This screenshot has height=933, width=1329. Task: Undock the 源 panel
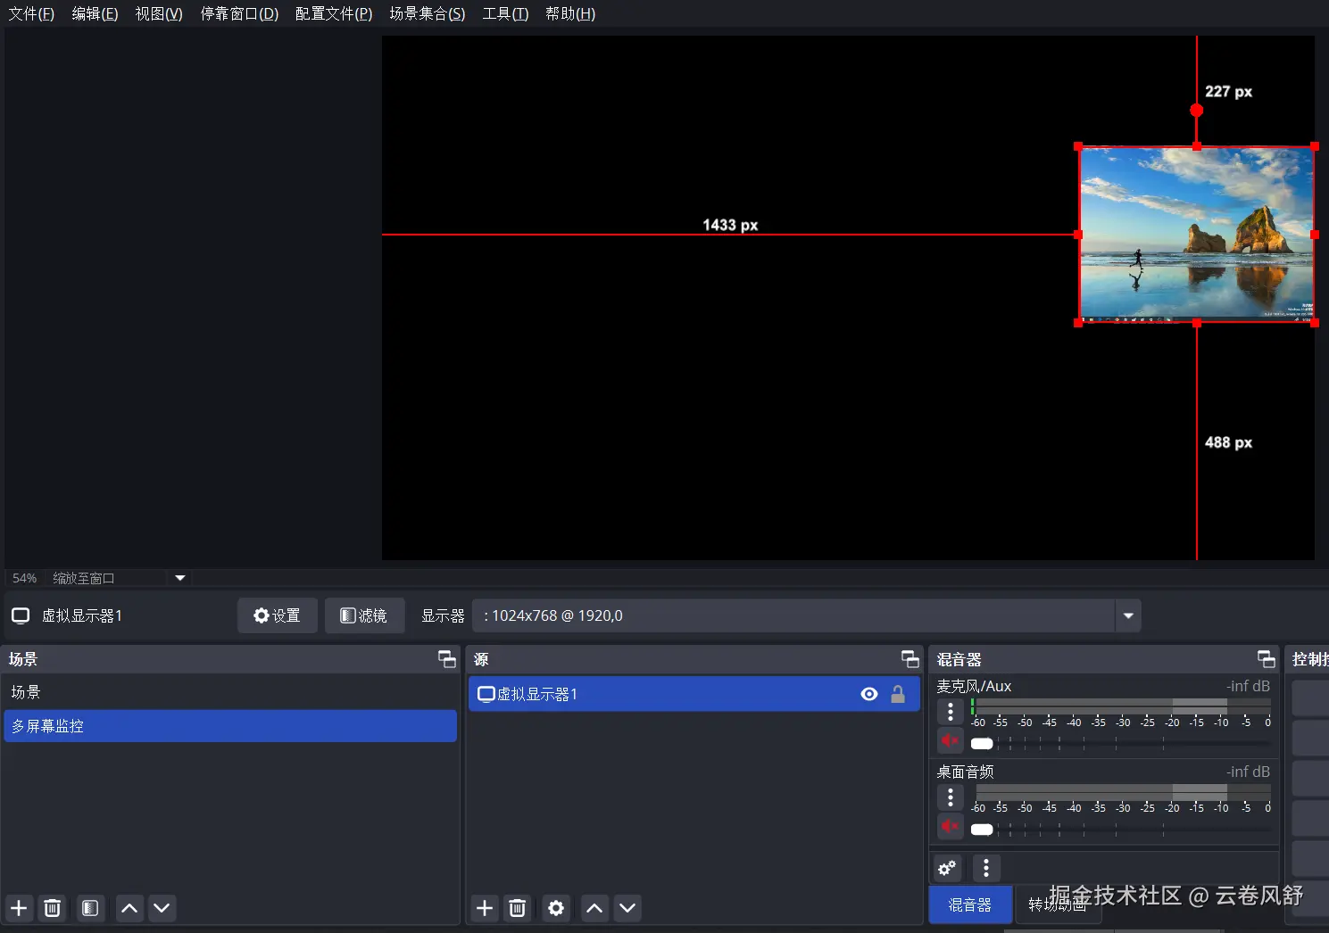pos(910,659)
